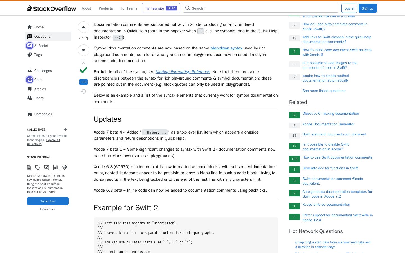Click the Collectives plus icon
The height and width of the screenshot is (253, 405).
(66, 130)
